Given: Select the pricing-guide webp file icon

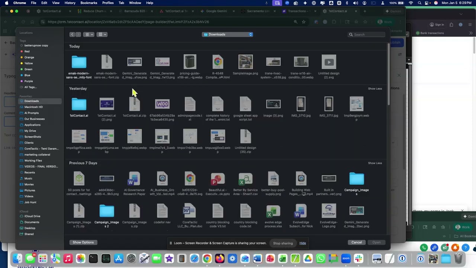Looking at the screenshot, I should pyautogui.click(x=190, y=62).
